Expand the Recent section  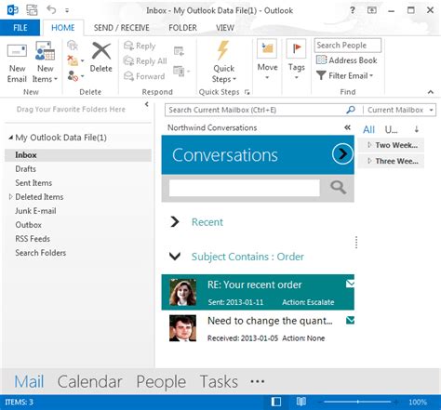click(x=175, y=221)
